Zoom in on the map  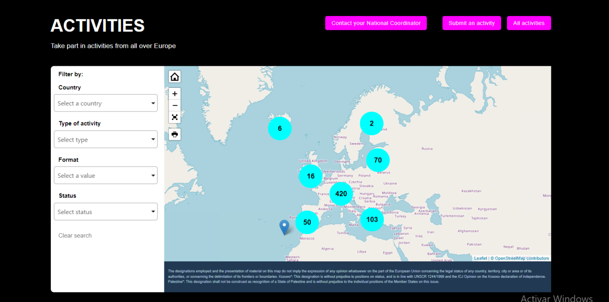(174, 94)
